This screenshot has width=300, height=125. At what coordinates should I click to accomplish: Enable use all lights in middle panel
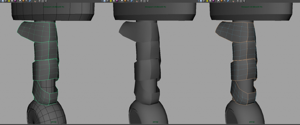point(111,1)
